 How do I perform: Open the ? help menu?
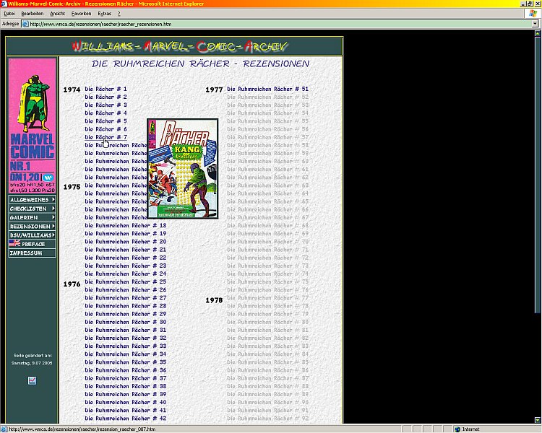(119, 14)
